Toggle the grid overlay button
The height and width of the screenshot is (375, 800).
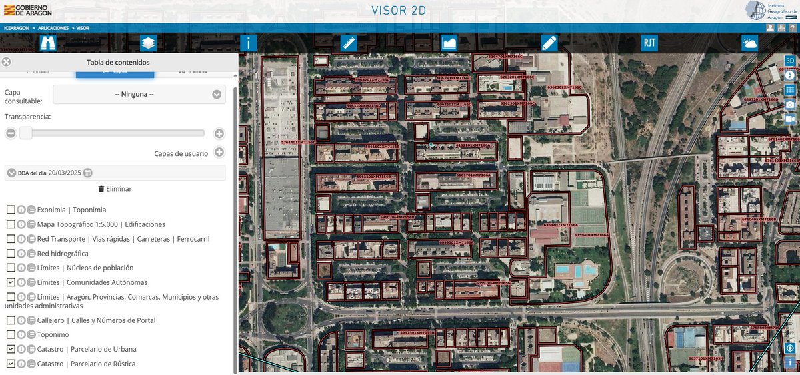pos(790,90)
